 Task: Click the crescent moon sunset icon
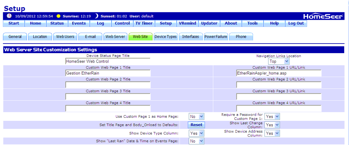pyautogui.click(x=97, y=16)
